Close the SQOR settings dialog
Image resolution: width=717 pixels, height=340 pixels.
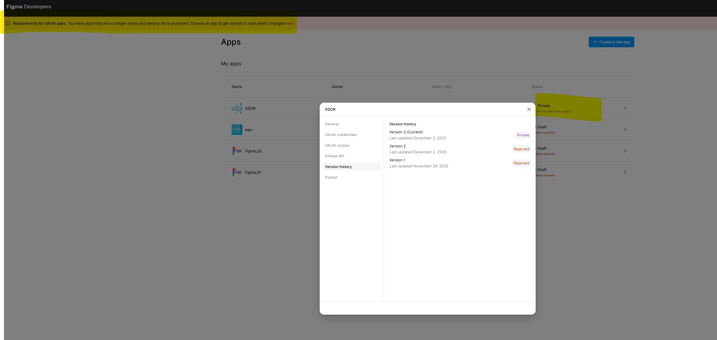pos(529,109)
